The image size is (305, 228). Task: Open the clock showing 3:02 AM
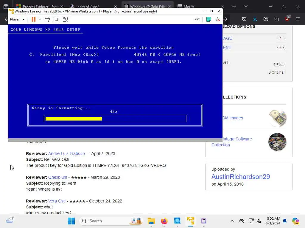(x=273, y=221)
